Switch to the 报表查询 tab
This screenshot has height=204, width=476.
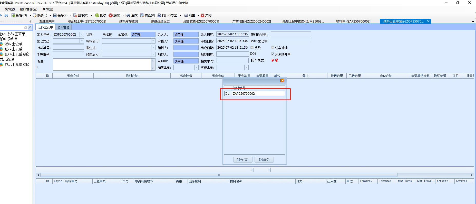click(x=63, y=28)
